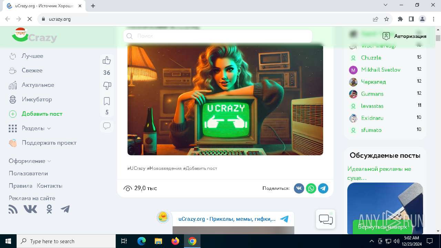The image size is (441, 248).
Task: Click the #Нововведения tag
Action: click(x=164, y=168)
